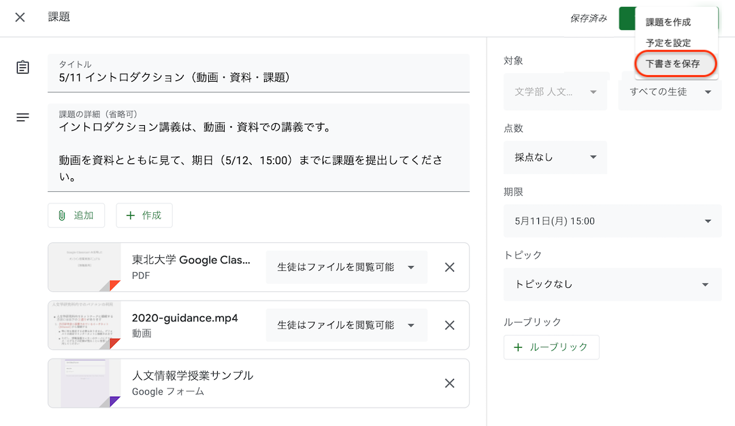Click the green assign button at top
The height and width of the screenshot is (426, 735).
click(x=627, y=19)
